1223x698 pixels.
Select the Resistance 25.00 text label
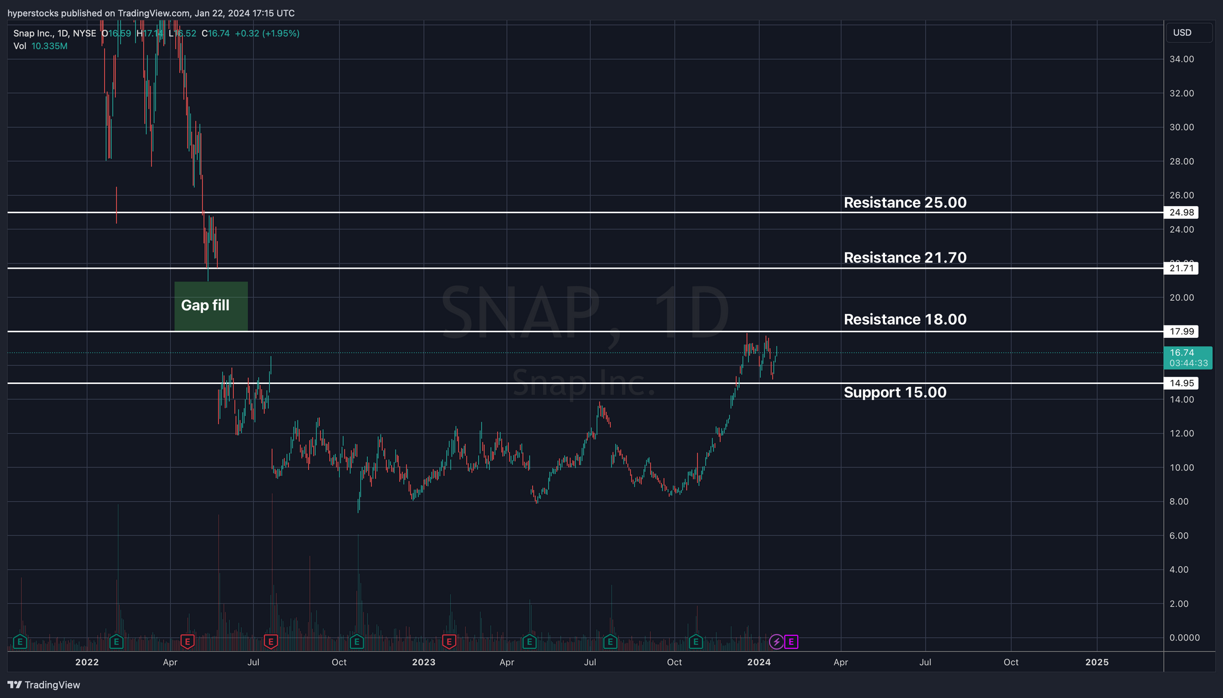(x=905, y=202)
